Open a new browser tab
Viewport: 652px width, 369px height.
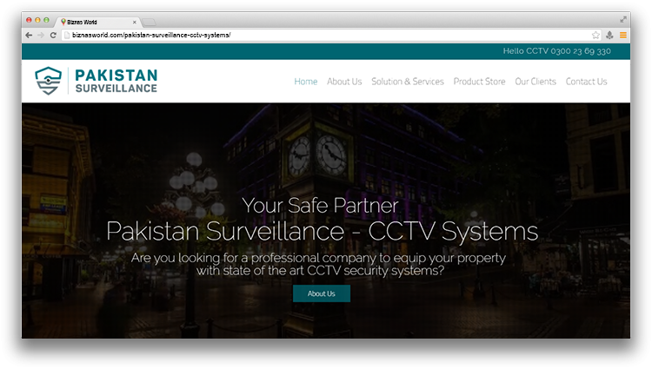(149, 22)
